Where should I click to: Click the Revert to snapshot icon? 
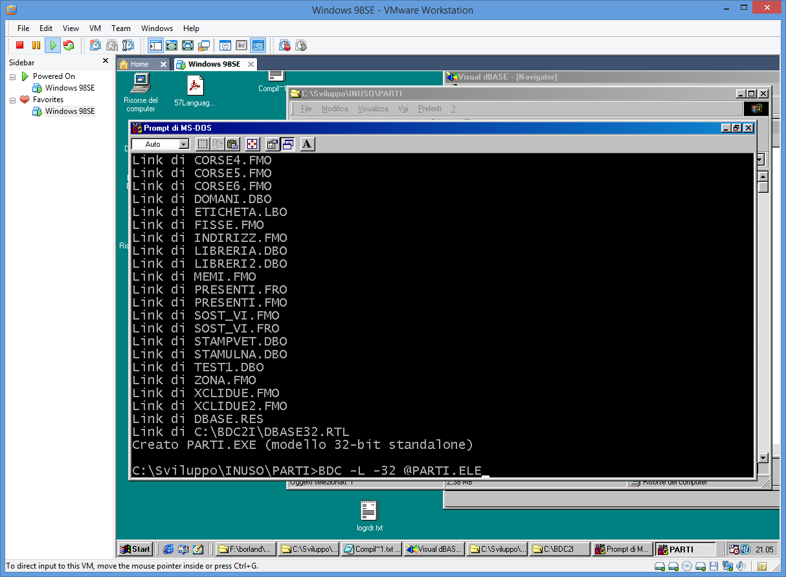pyautogui.click(x=112, y=45)
